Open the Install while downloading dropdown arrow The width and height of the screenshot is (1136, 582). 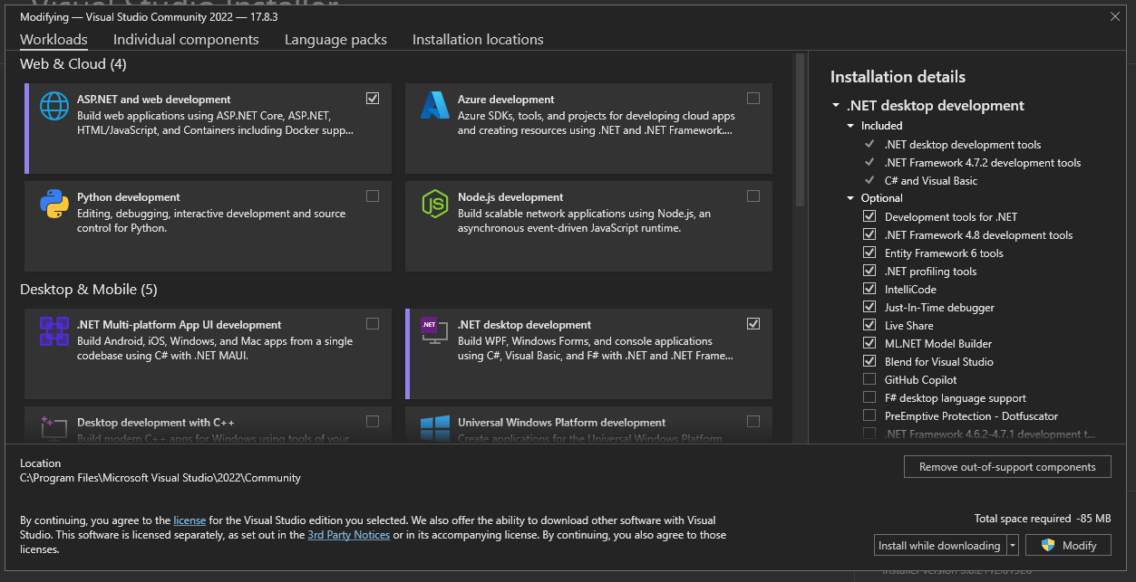click(1013, 545)
